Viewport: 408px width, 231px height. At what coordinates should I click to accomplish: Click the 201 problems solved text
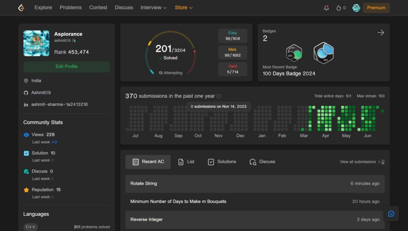92,227
